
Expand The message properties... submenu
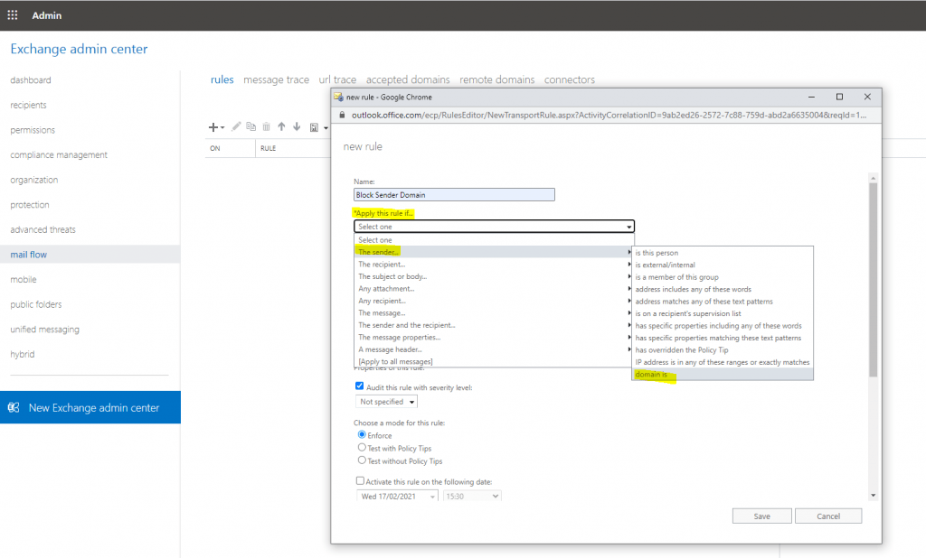[x=494, y=338]
